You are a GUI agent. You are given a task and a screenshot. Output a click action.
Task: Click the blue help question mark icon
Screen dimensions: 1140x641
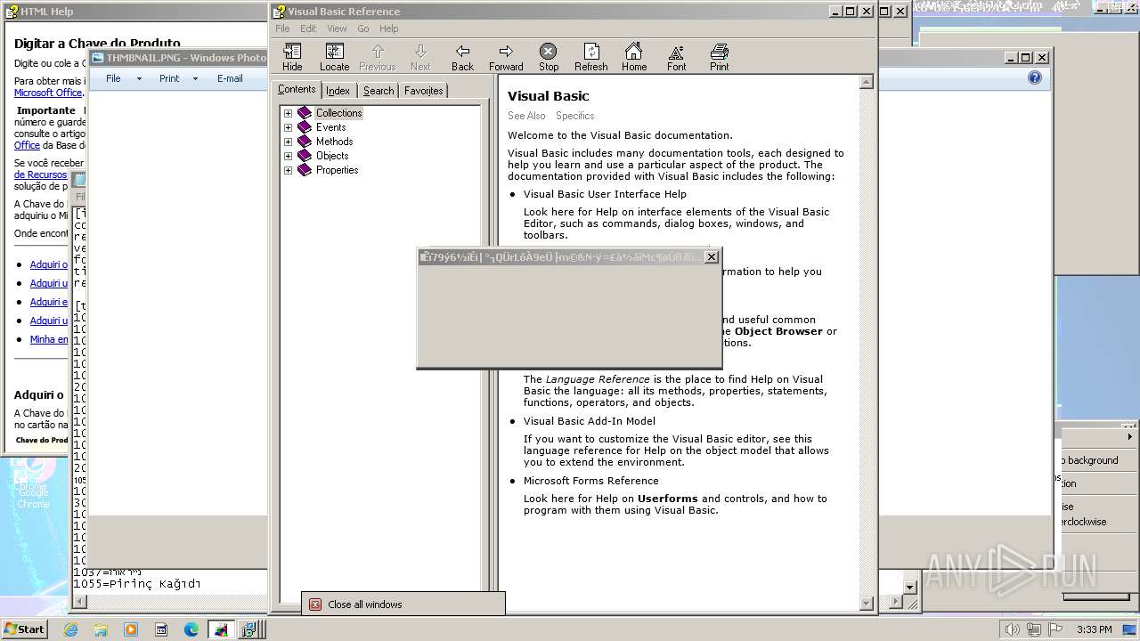(x=1034, y=78)
